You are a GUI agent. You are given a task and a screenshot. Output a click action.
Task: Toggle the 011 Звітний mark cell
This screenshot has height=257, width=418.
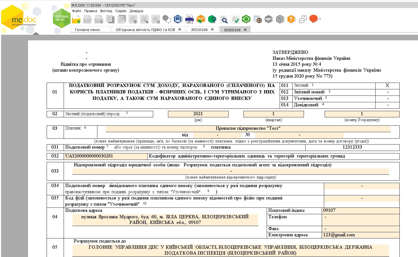tap(387, 85)
